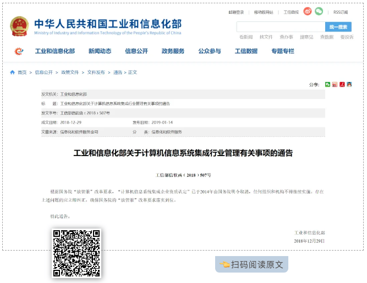
Task: Click the centered document number below headline
Action: (183, 175)
